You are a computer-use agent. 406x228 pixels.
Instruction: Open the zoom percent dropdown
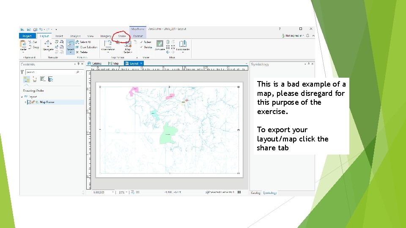126,193
